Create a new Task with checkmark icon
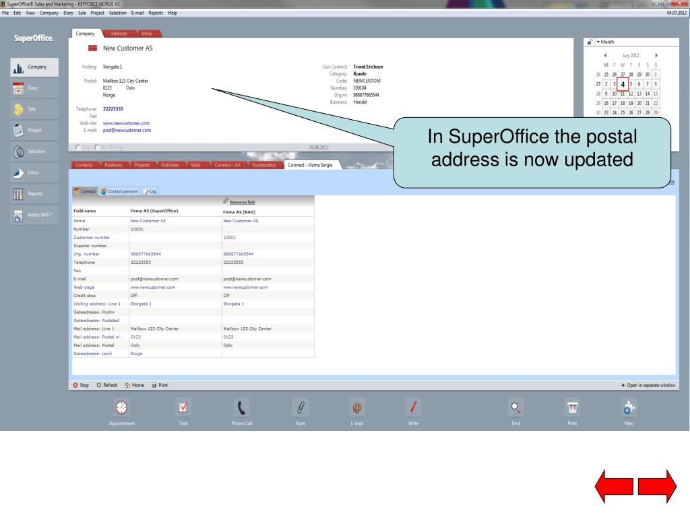Viewport: 690px width, 517px height. coord(183,408)
